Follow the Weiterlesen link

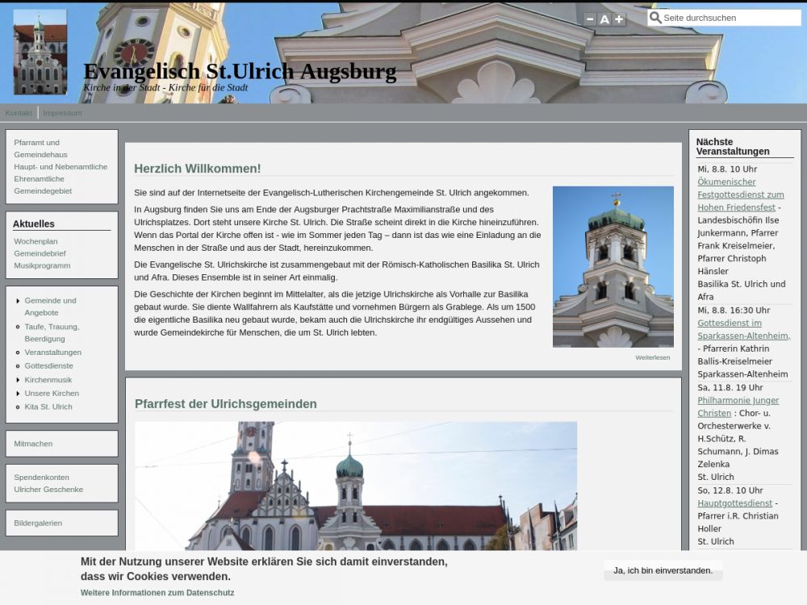(x=652, y=357)
